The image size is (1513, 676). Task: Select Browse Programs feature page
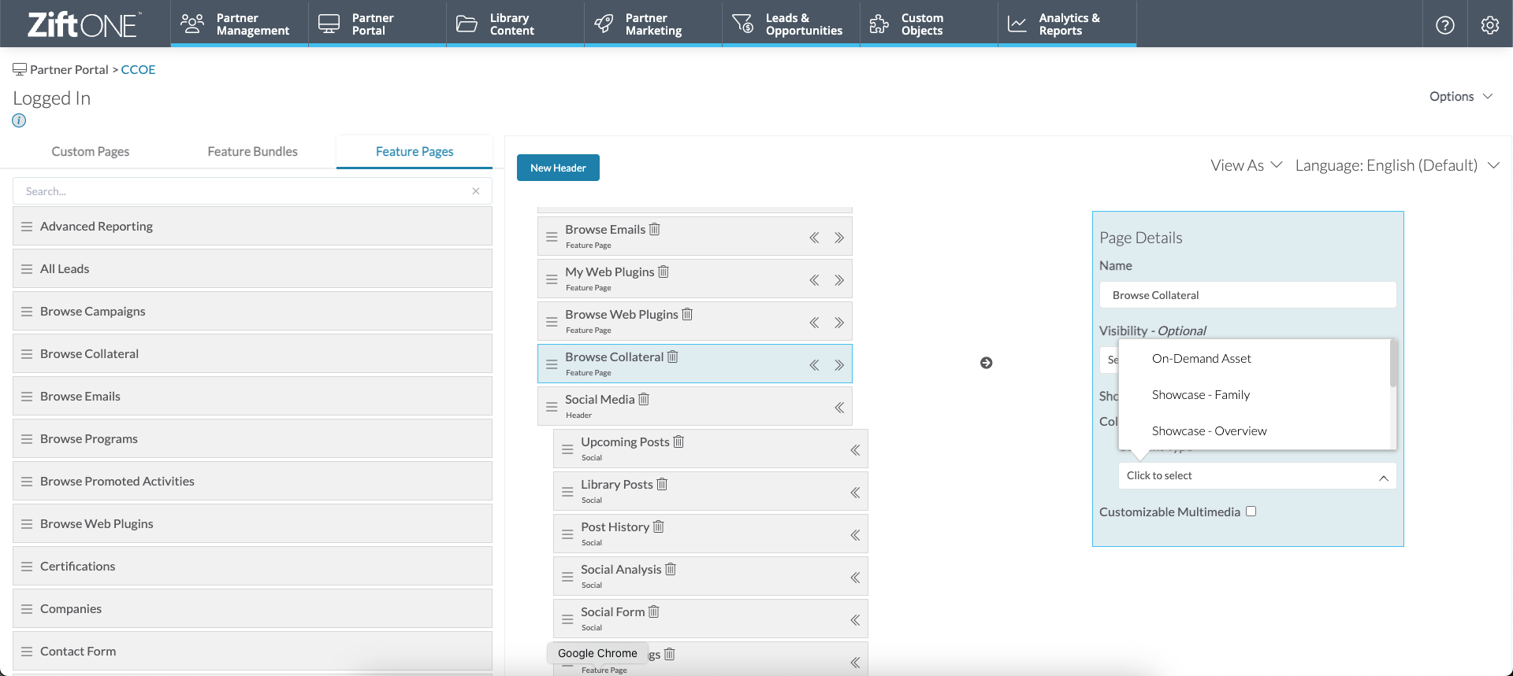pyautogui.click(x=252, y=438)
